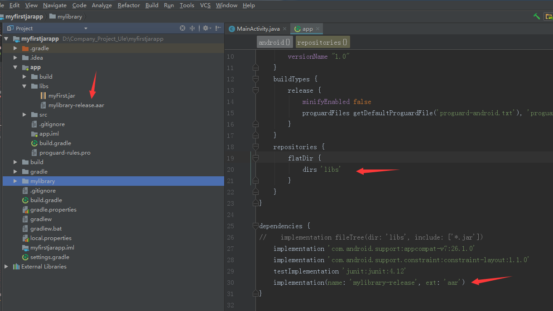Close the app gradle tab

(x=318, y=28)
